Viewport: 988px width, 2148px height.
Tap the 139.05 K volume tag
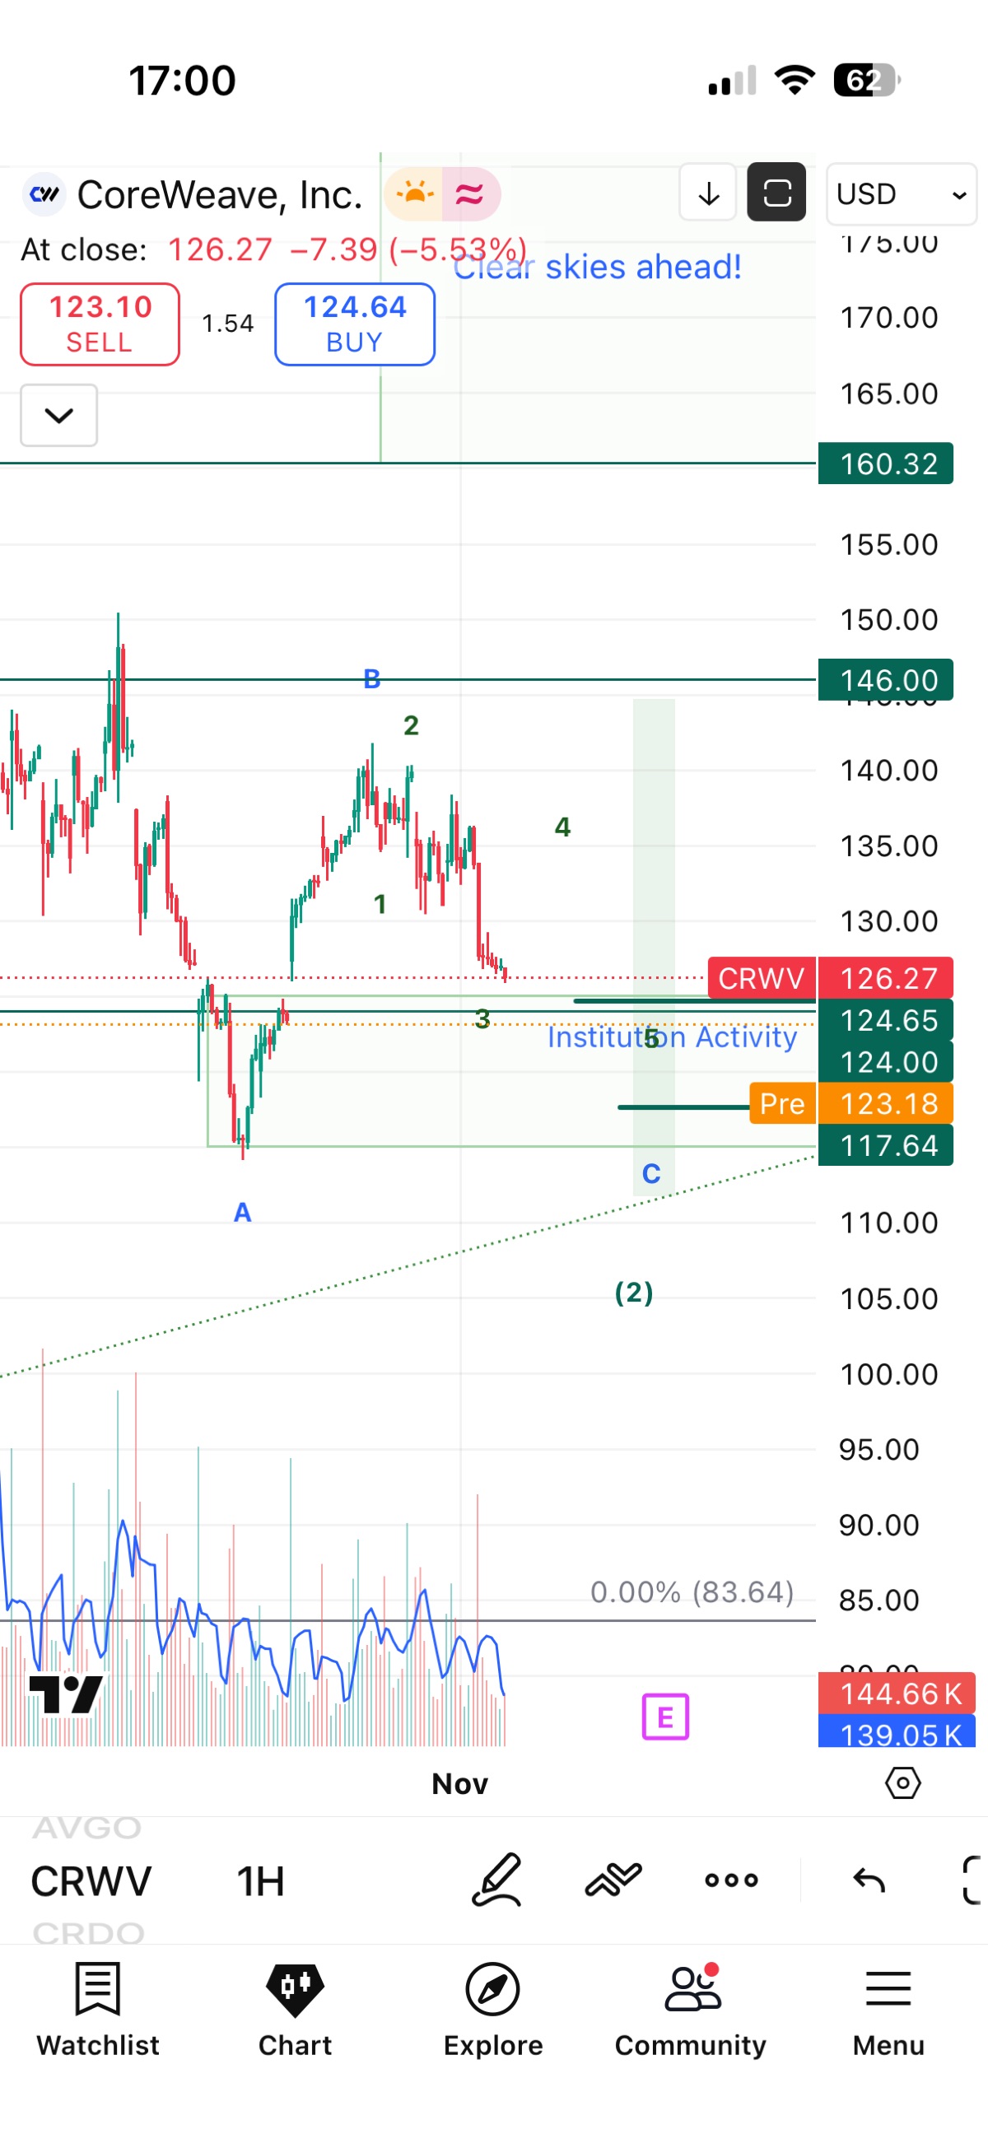[x=897, y=1731]
